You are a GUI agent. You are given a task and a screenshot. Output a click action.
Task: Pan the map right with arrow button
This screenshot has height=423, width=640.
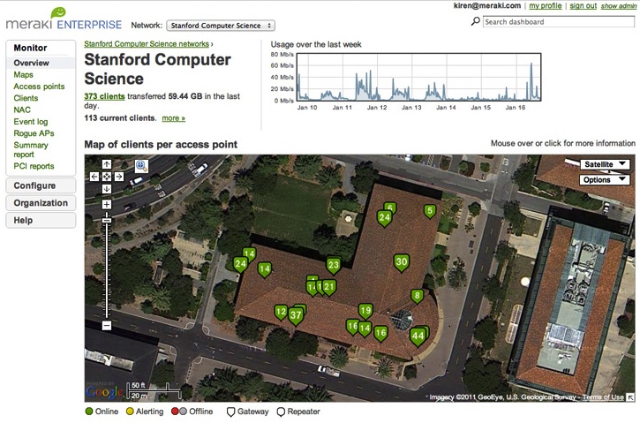tap(119, 177)
